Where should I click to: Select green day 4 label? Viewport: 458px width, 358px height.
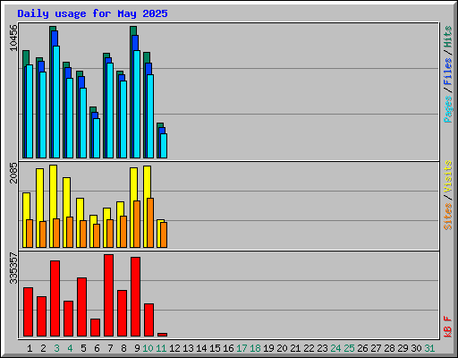70,348
